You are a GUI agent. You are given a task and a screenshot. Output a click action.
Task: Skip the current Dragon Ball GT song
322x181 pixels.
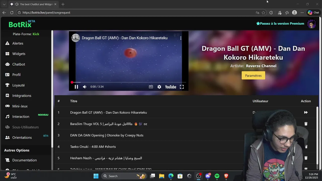coord(306,112)
